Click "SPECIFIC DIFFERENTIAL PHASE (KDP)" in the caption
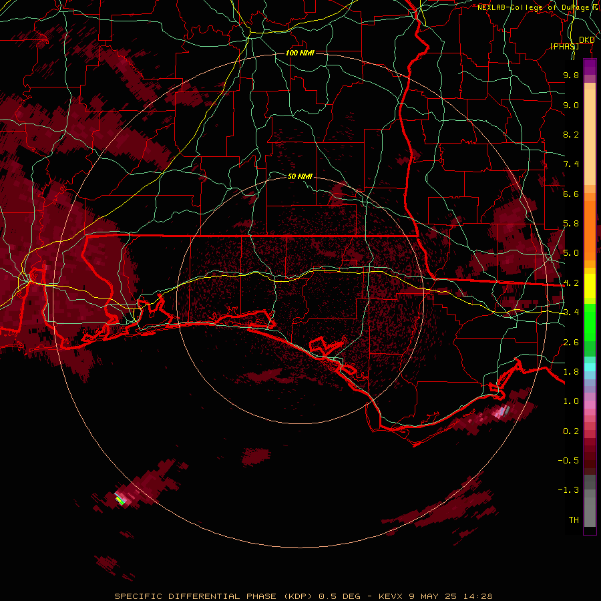Image resolution: width=601 pixels, height=601 pixels. [x=214, y=596]
